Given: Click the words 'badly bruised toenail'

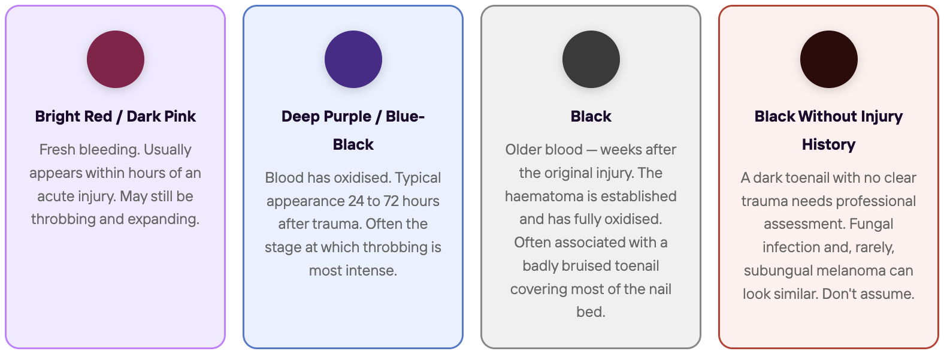Looking at the screenshot, I should coord(591,266).
